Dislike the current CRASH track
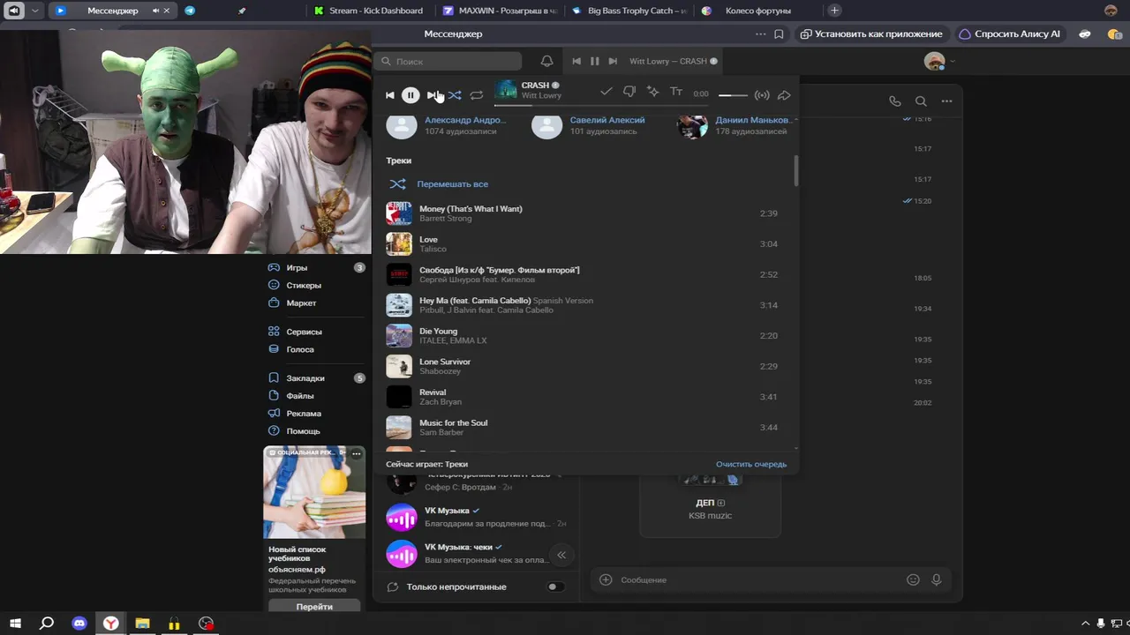 (629, 92)
